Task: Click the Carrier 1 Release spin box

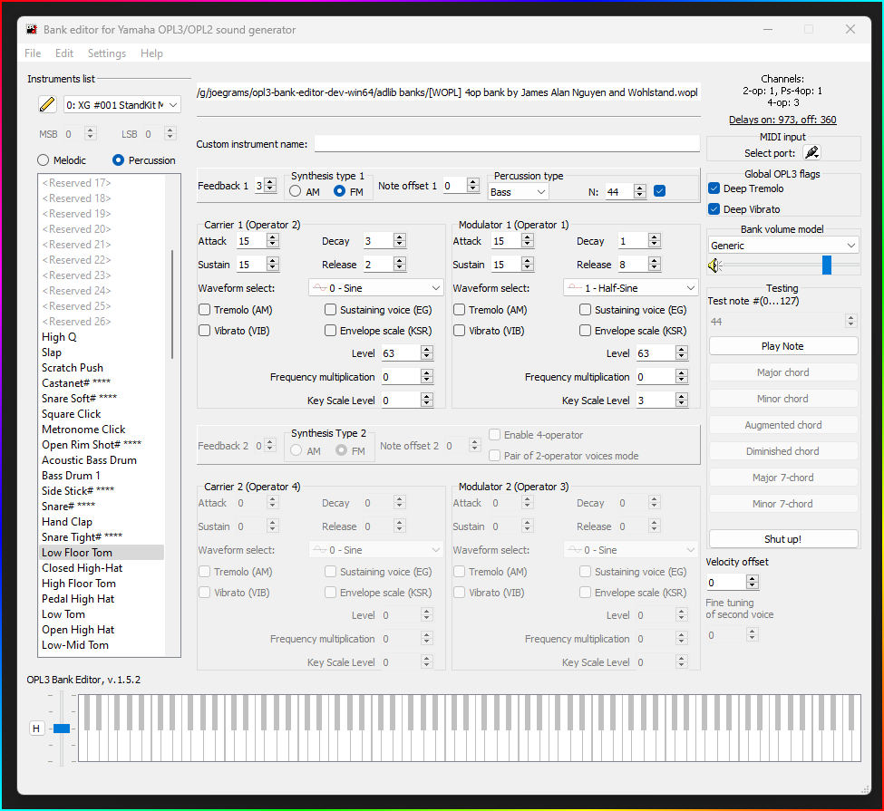Action: click(384, 265)
